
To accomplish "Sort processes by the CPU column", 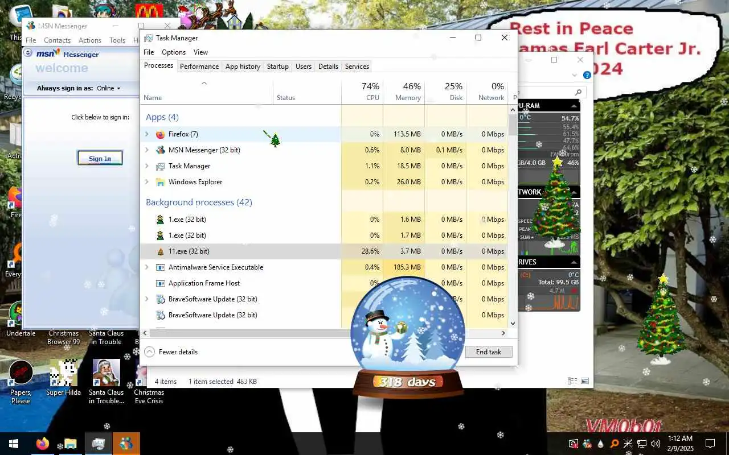I will pyautogui.click(x=362, y=92).
